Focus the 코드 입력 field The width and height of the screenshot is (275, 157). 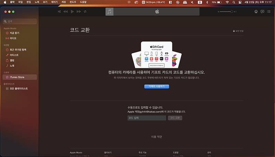pyautogui.click(x=147, y=118)
